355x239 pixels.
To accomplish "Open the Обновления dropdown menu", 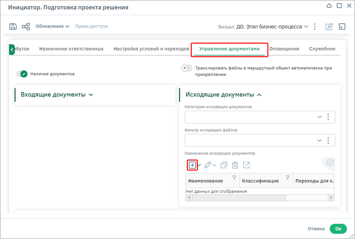I will pyautogui.click(x=52, y=26).
